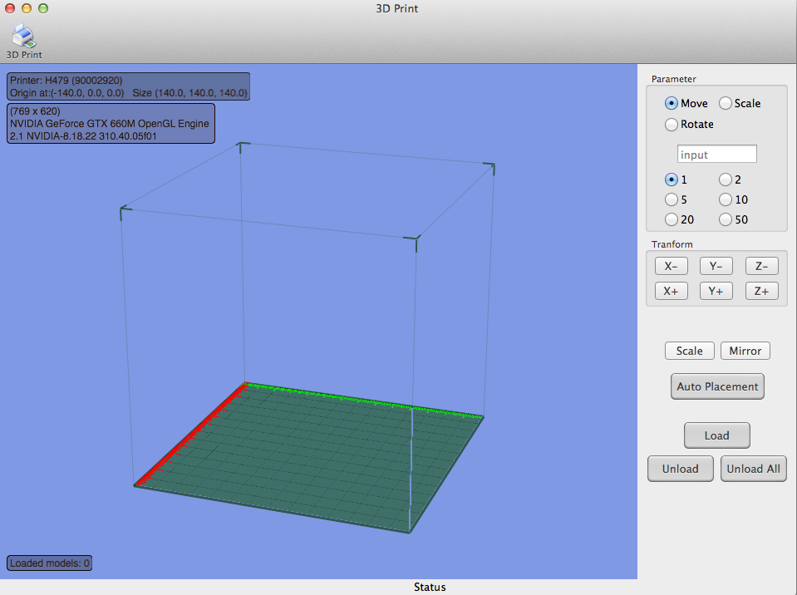Click the parameter input text field

point(716,155)
